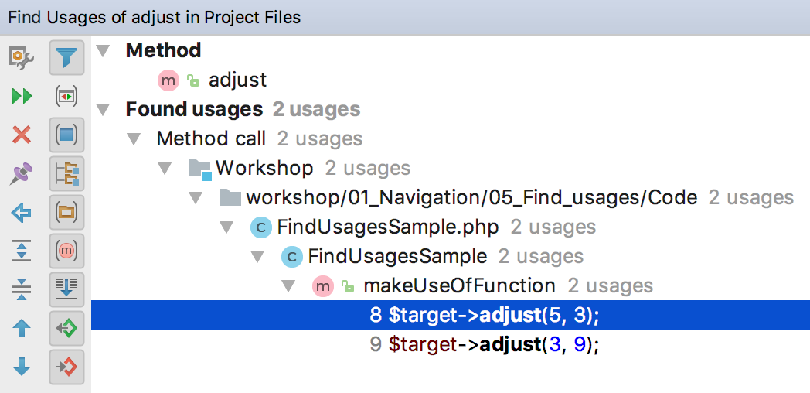Screen dimensions: 810x393
Task: Select the Workshop module node
Action: click(264, 168)
